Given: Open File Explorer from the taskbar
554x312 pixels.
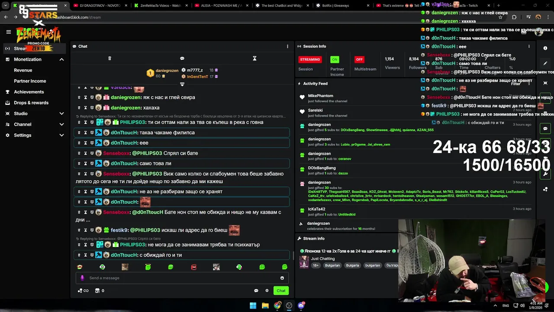Looking at the screenshot, I should point(265,305).
